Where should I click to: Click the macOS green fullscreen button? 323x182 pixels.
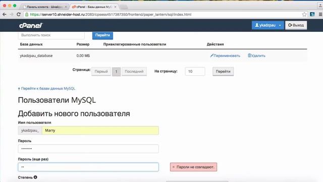(15, 6)
